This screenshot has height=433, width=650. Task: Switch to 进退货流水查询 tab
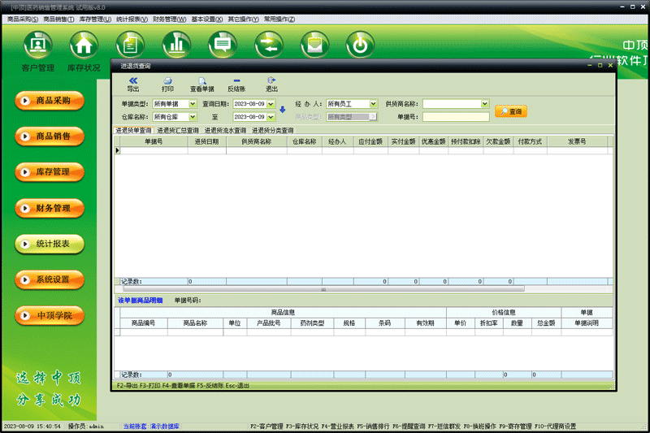[225, 130]
